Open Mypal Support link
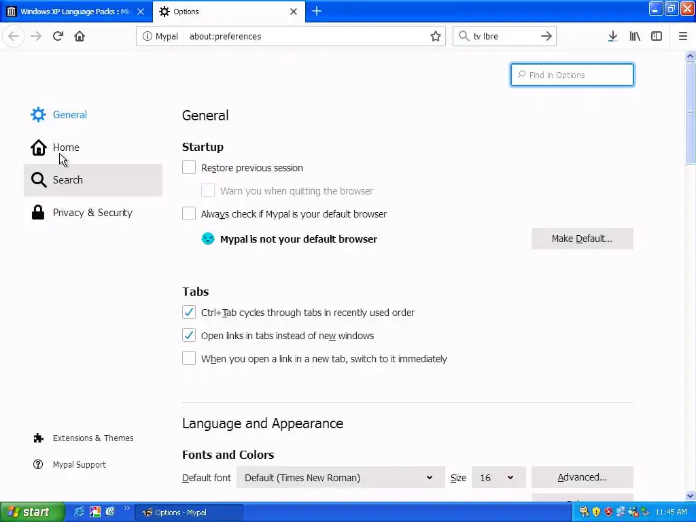The height and width of the screenshot is (522, 696). pyautogui.click(x=70, y=465)
